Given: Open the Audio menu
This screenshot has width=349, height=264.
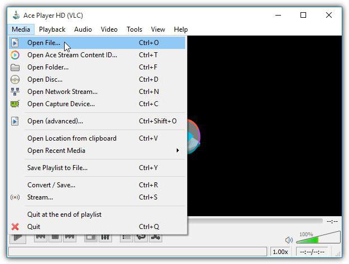Looking at the screenshot, I should pos(83,29).
